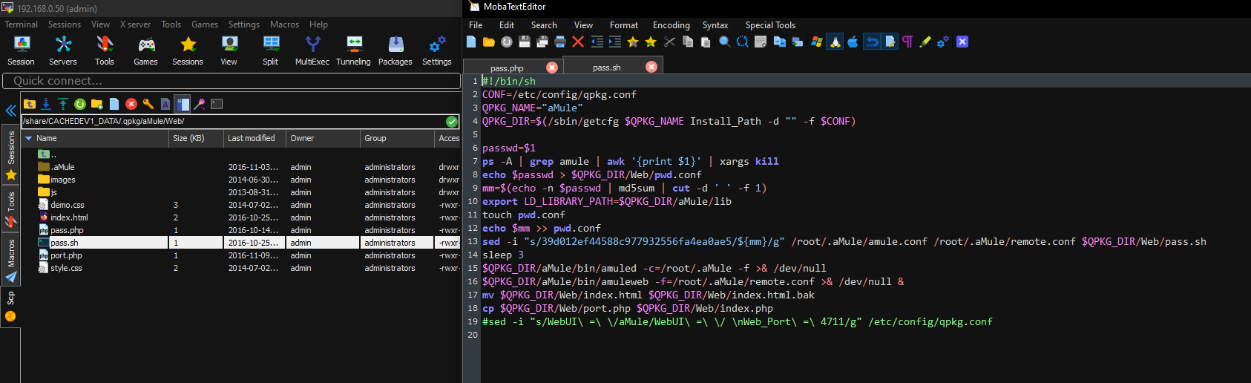Click the Name column sort arrow
Screen dimensions: 1251x383
pos(28,138)
